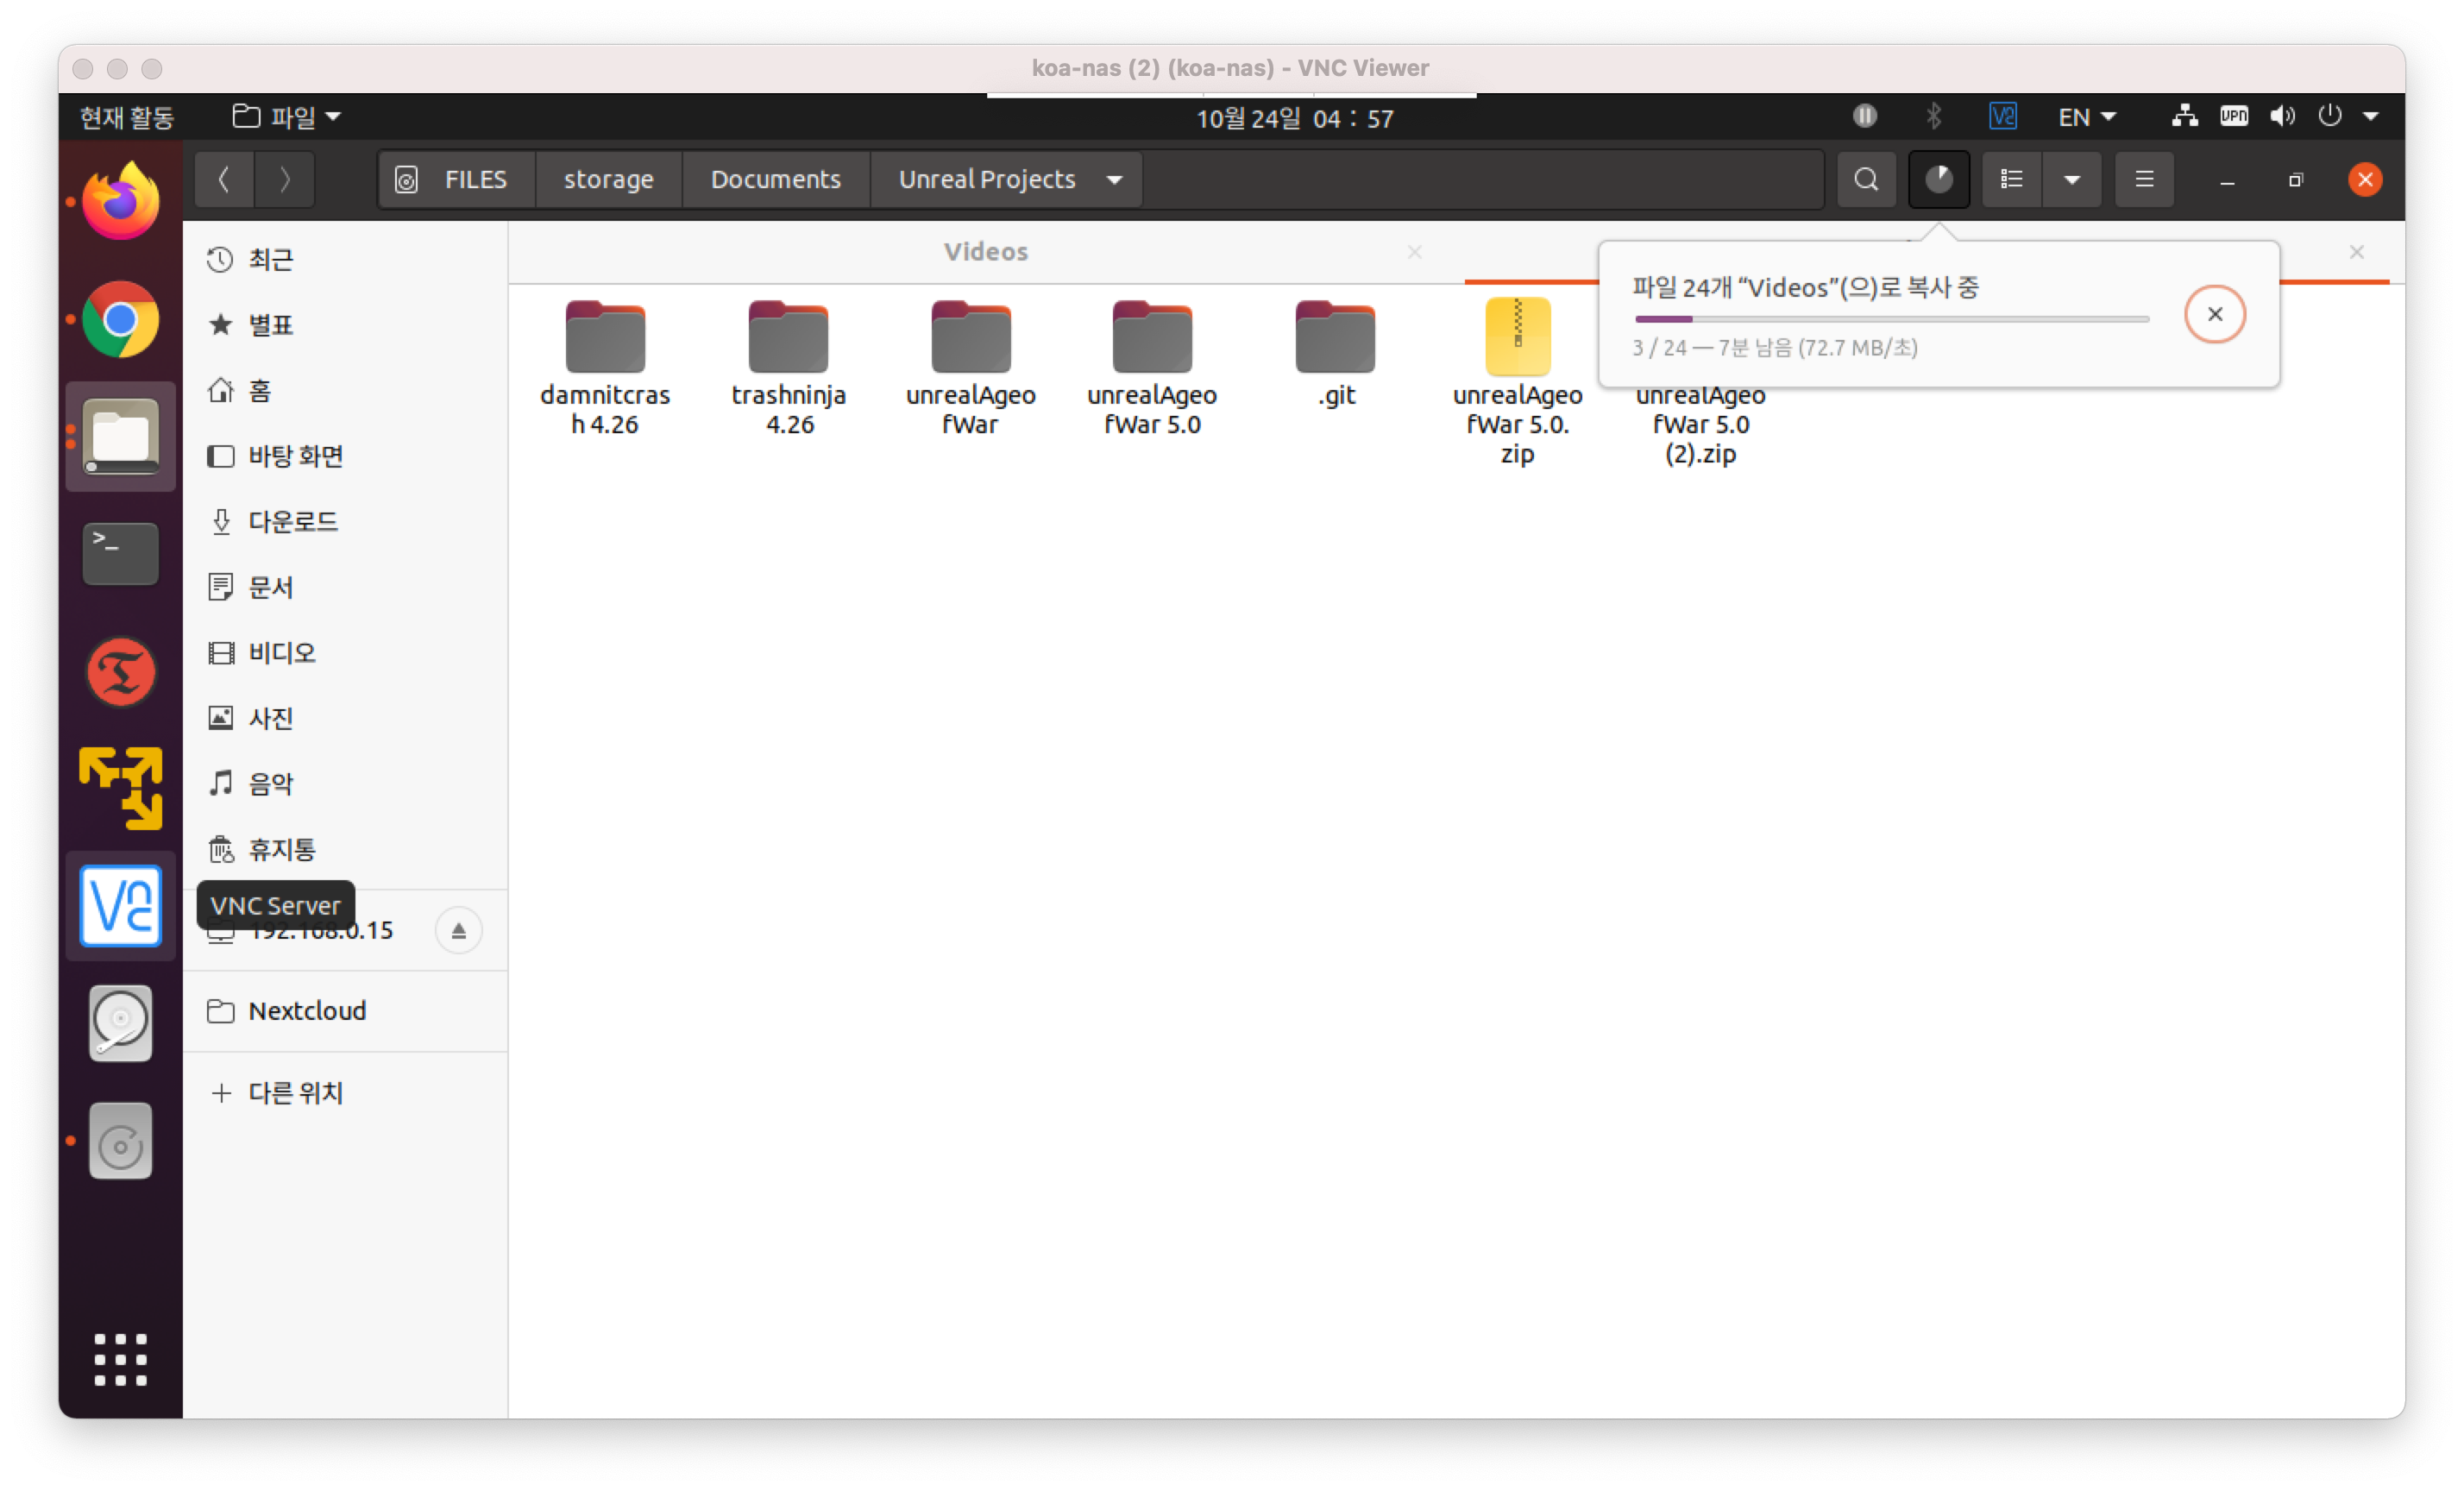
Task: Navigate to Documents in the path bar
Action: (775, 180)
